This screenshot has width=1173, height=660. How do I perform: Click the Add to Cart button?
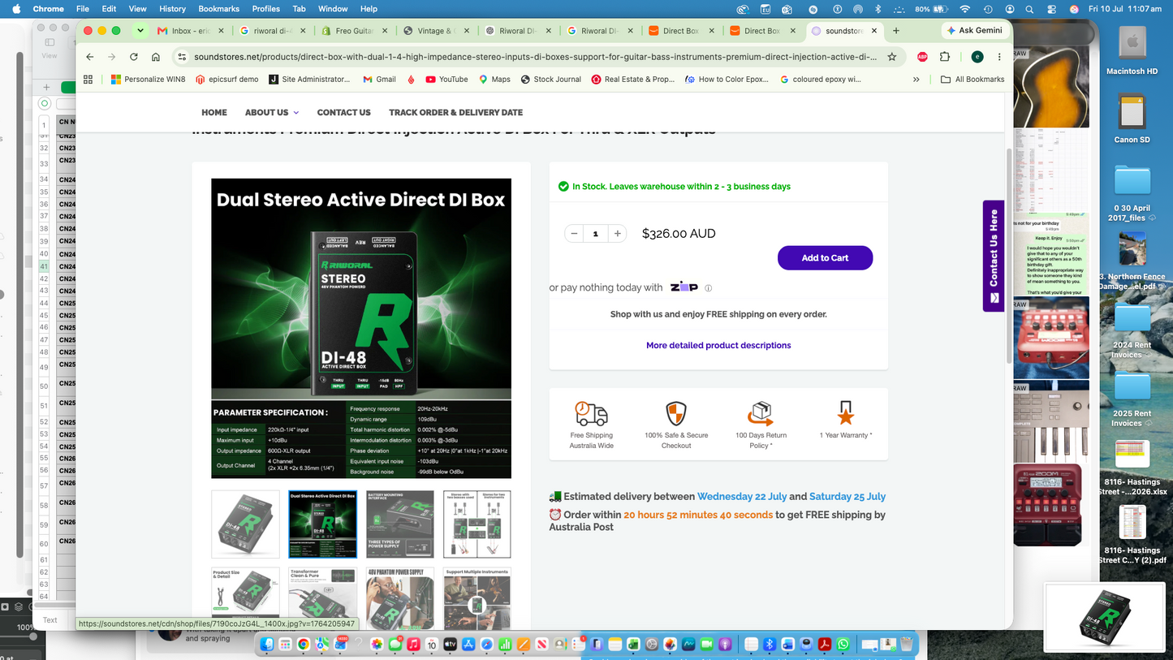point(825,258)
